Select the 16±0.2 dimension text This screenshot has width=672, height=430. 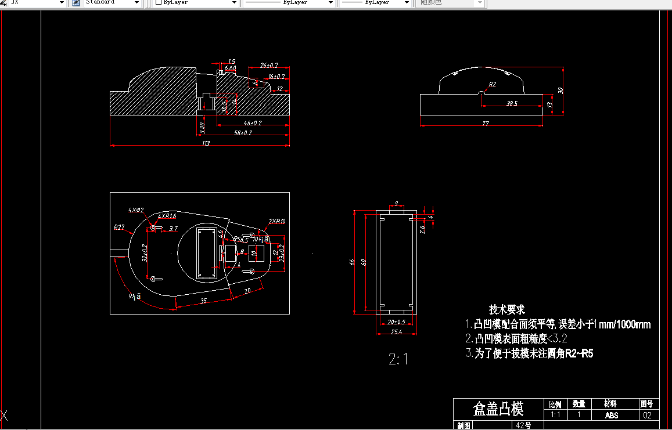click(276, 77)
